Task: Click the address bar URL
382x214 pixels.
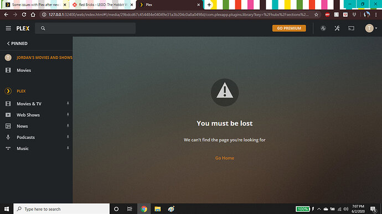Action: click(x=178, y=14)
